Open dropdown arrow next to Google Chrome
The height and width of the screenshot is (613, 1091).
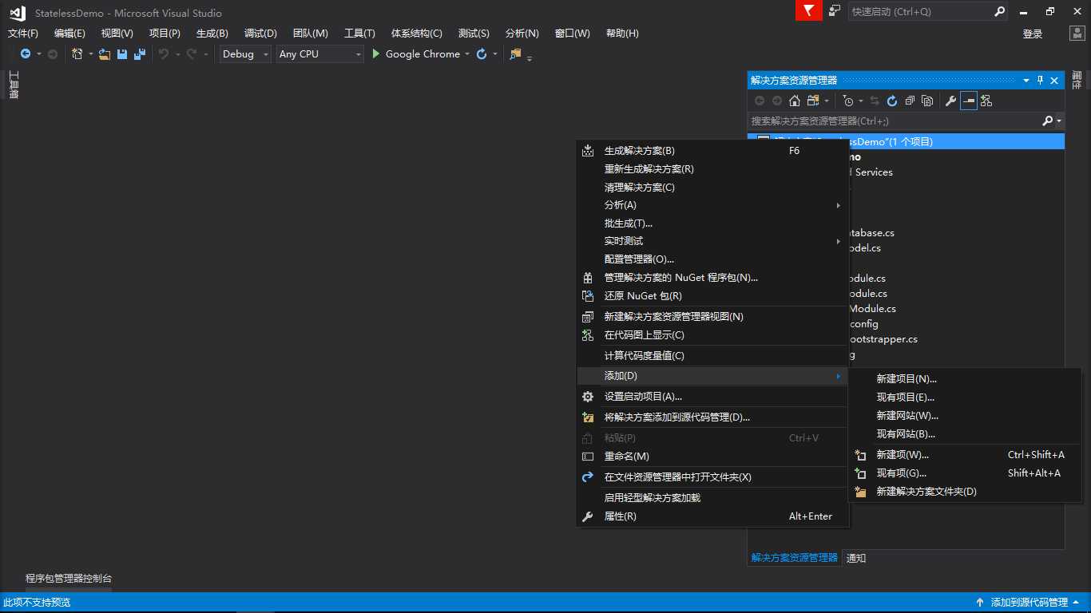pyautogui.click(x=467, y=54)
